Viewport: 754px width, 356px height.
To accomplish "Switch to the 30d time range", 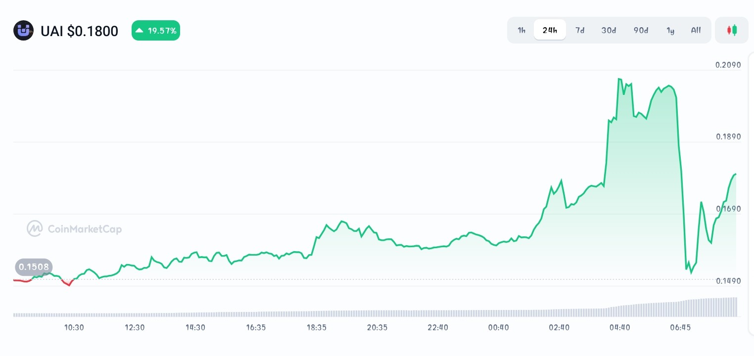I will [609, 30].
